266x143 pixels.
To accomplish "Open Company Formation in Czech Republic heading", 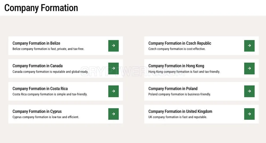I will pyautogui.click(x=180, y=43).
